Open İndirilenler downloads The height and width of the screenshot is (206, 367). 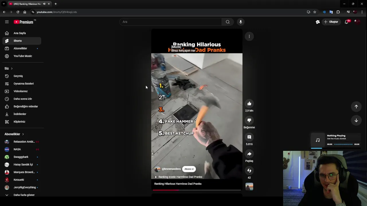click(22, 114)
